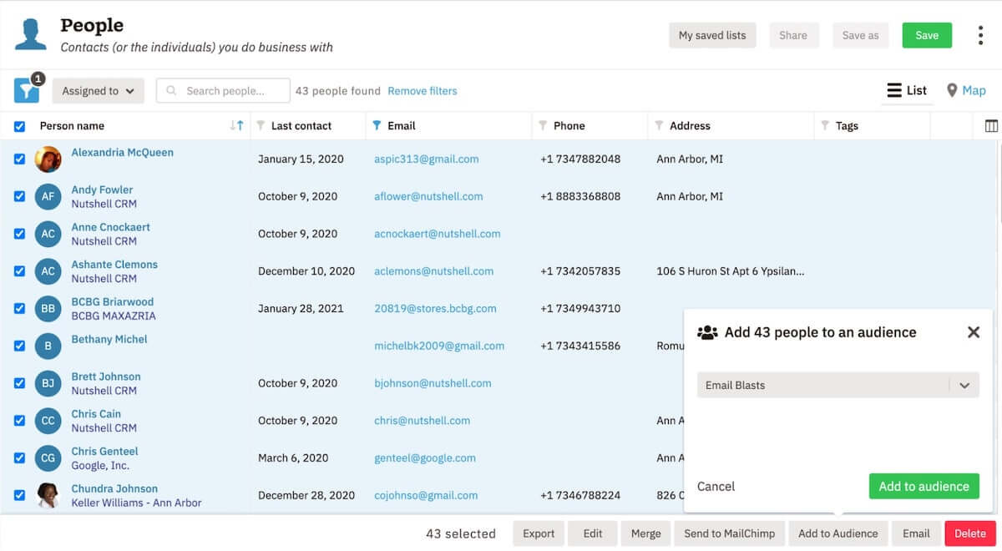Click the green Add to audience button

(x=924, y=486)
